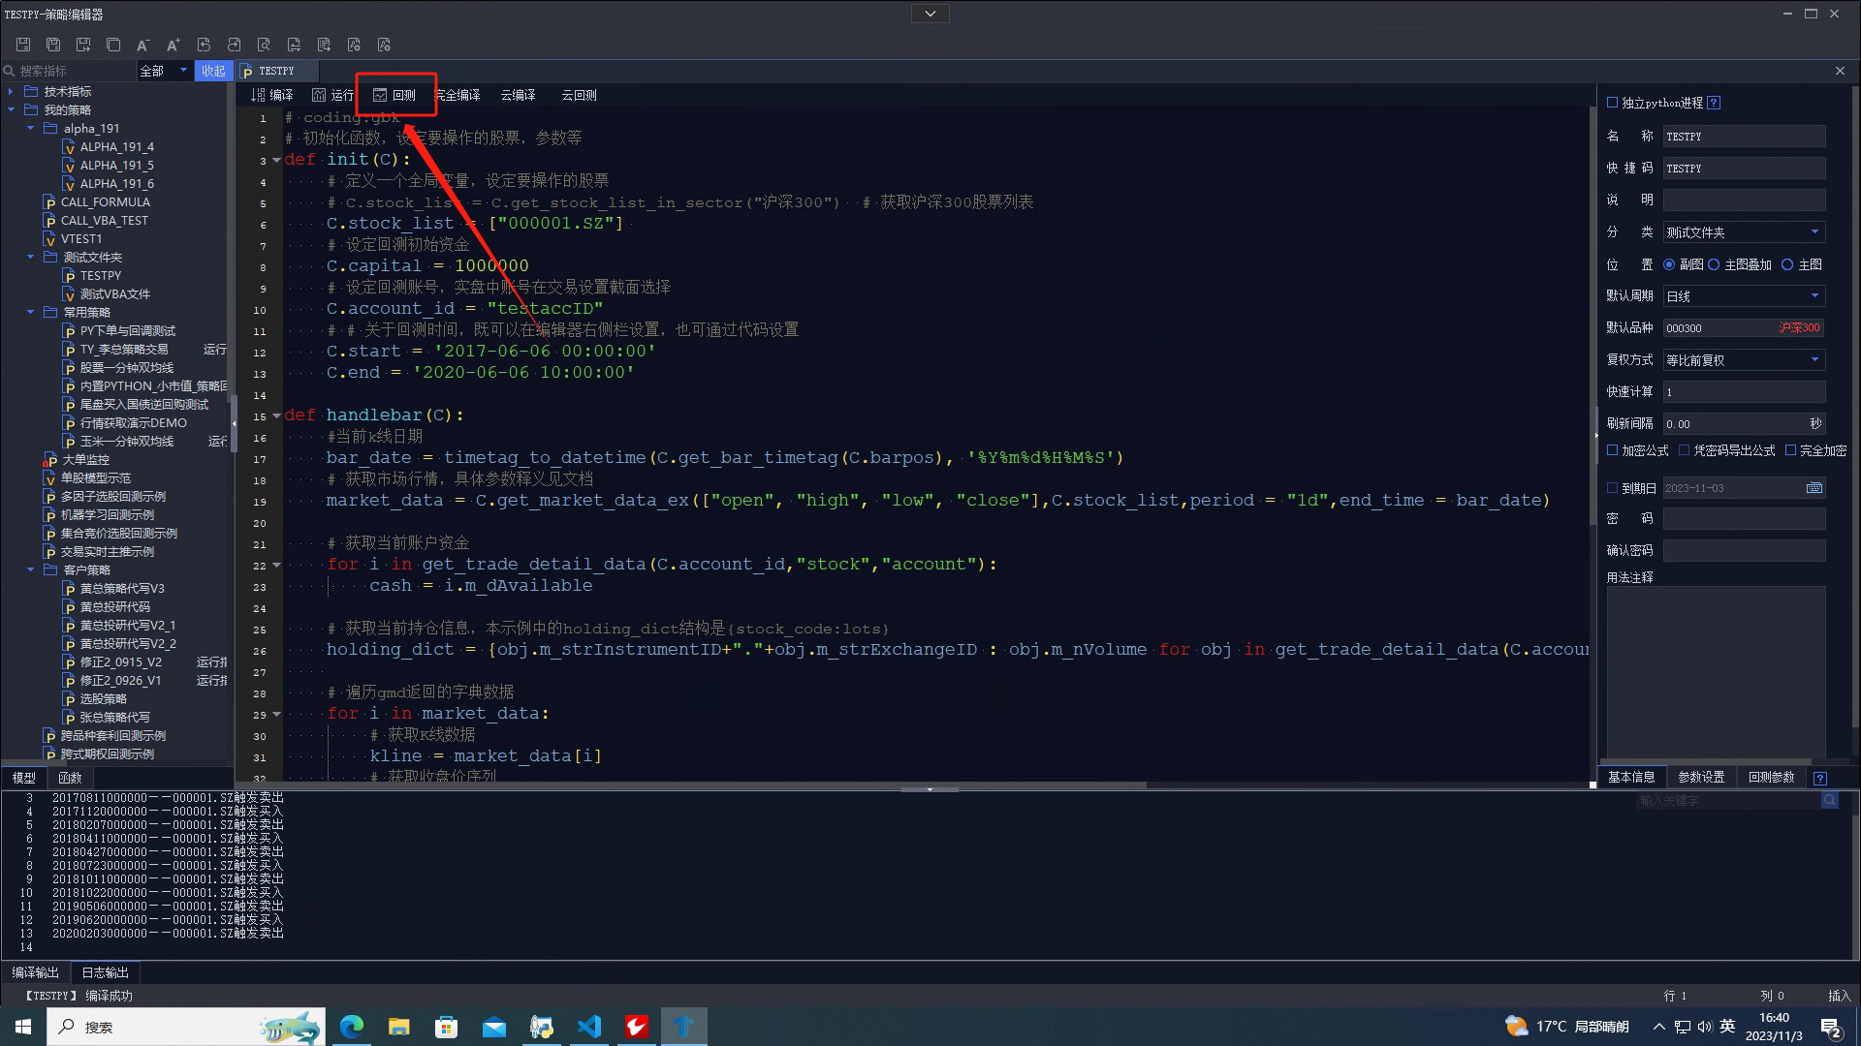This screenshot has width=1861, height=1046.
Task: Click the 说明 description input field
Action: (x=1744, y=200)
